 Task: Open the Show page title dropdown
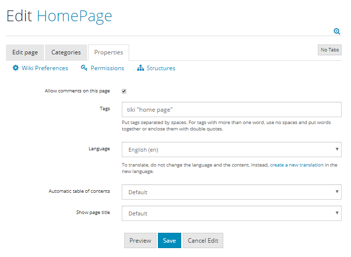[231, 213]
